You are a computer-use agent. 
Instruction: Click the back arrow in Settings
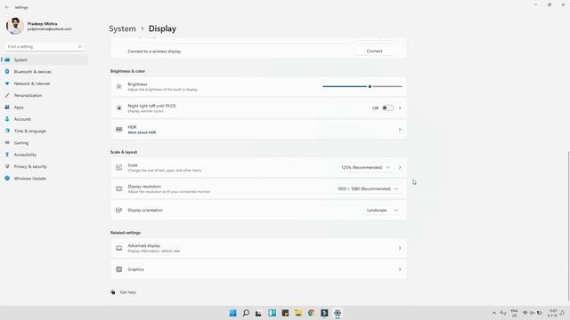click(7, 7)
